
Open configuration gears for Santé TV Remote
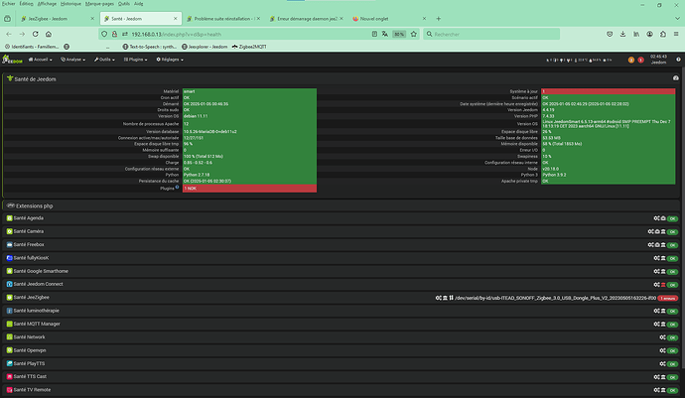656,390
